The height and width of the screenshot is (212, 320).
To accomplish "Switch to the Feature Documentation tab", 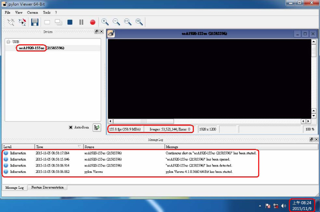I will pos(47,187).
